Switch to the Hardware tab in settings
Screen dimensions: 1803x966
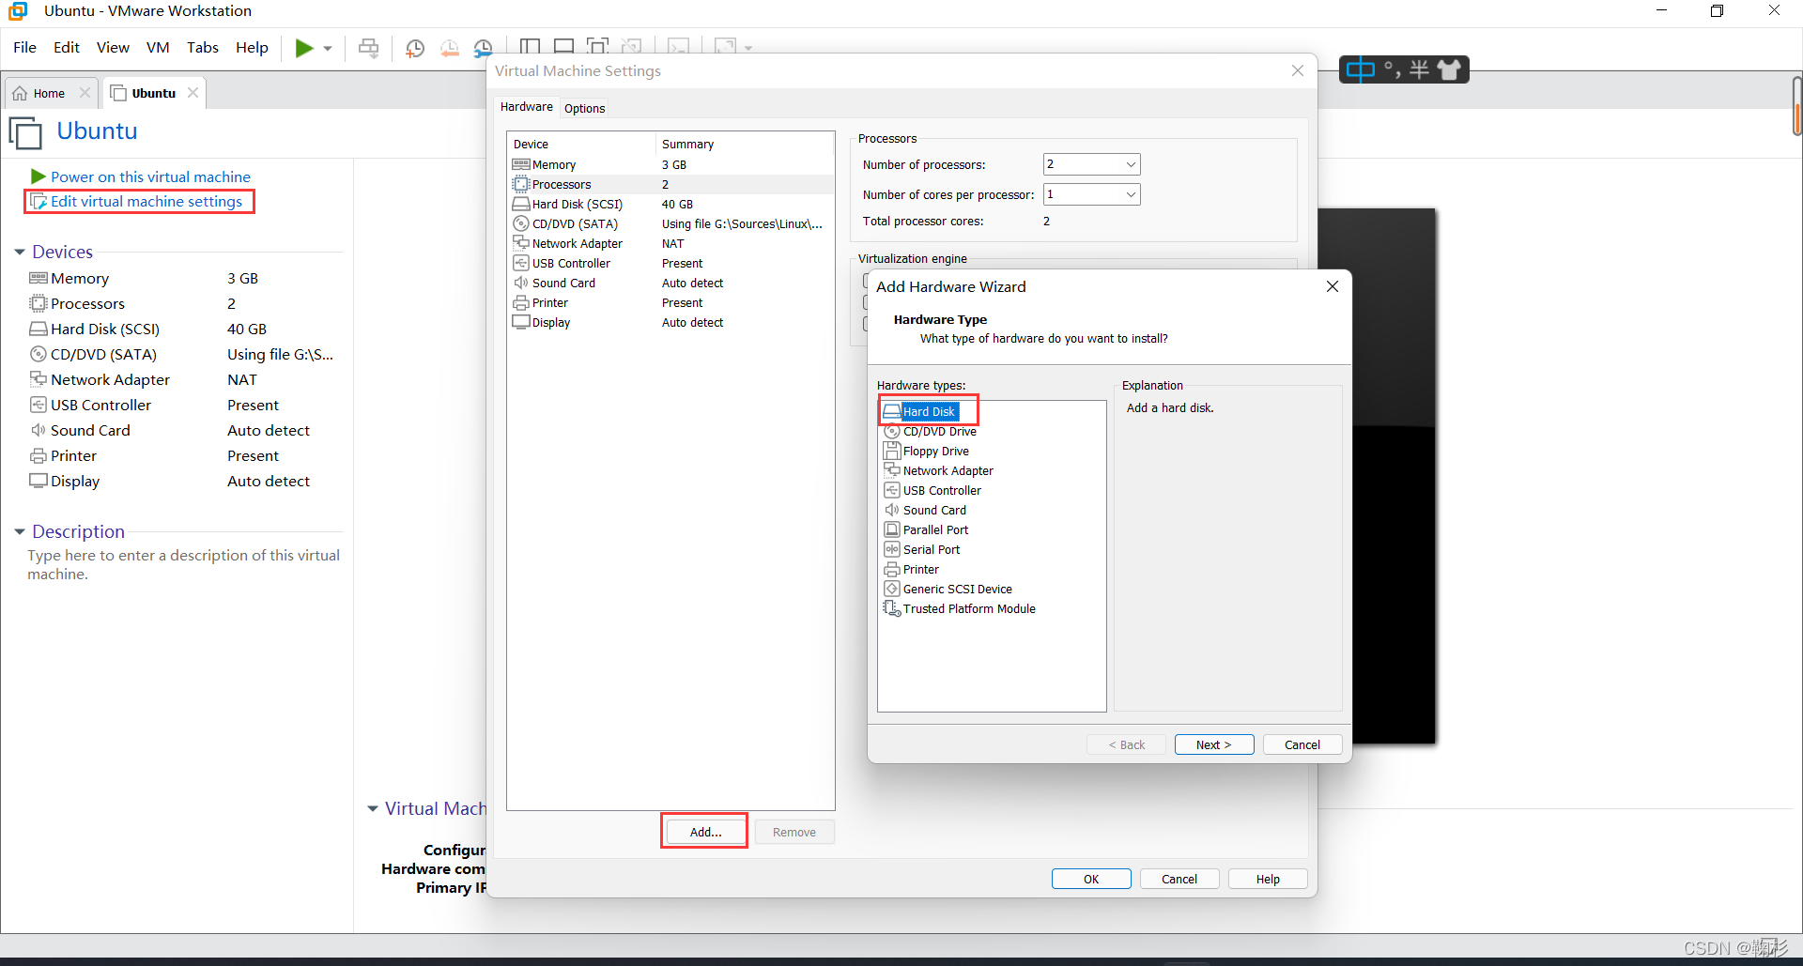pos(526,107)
